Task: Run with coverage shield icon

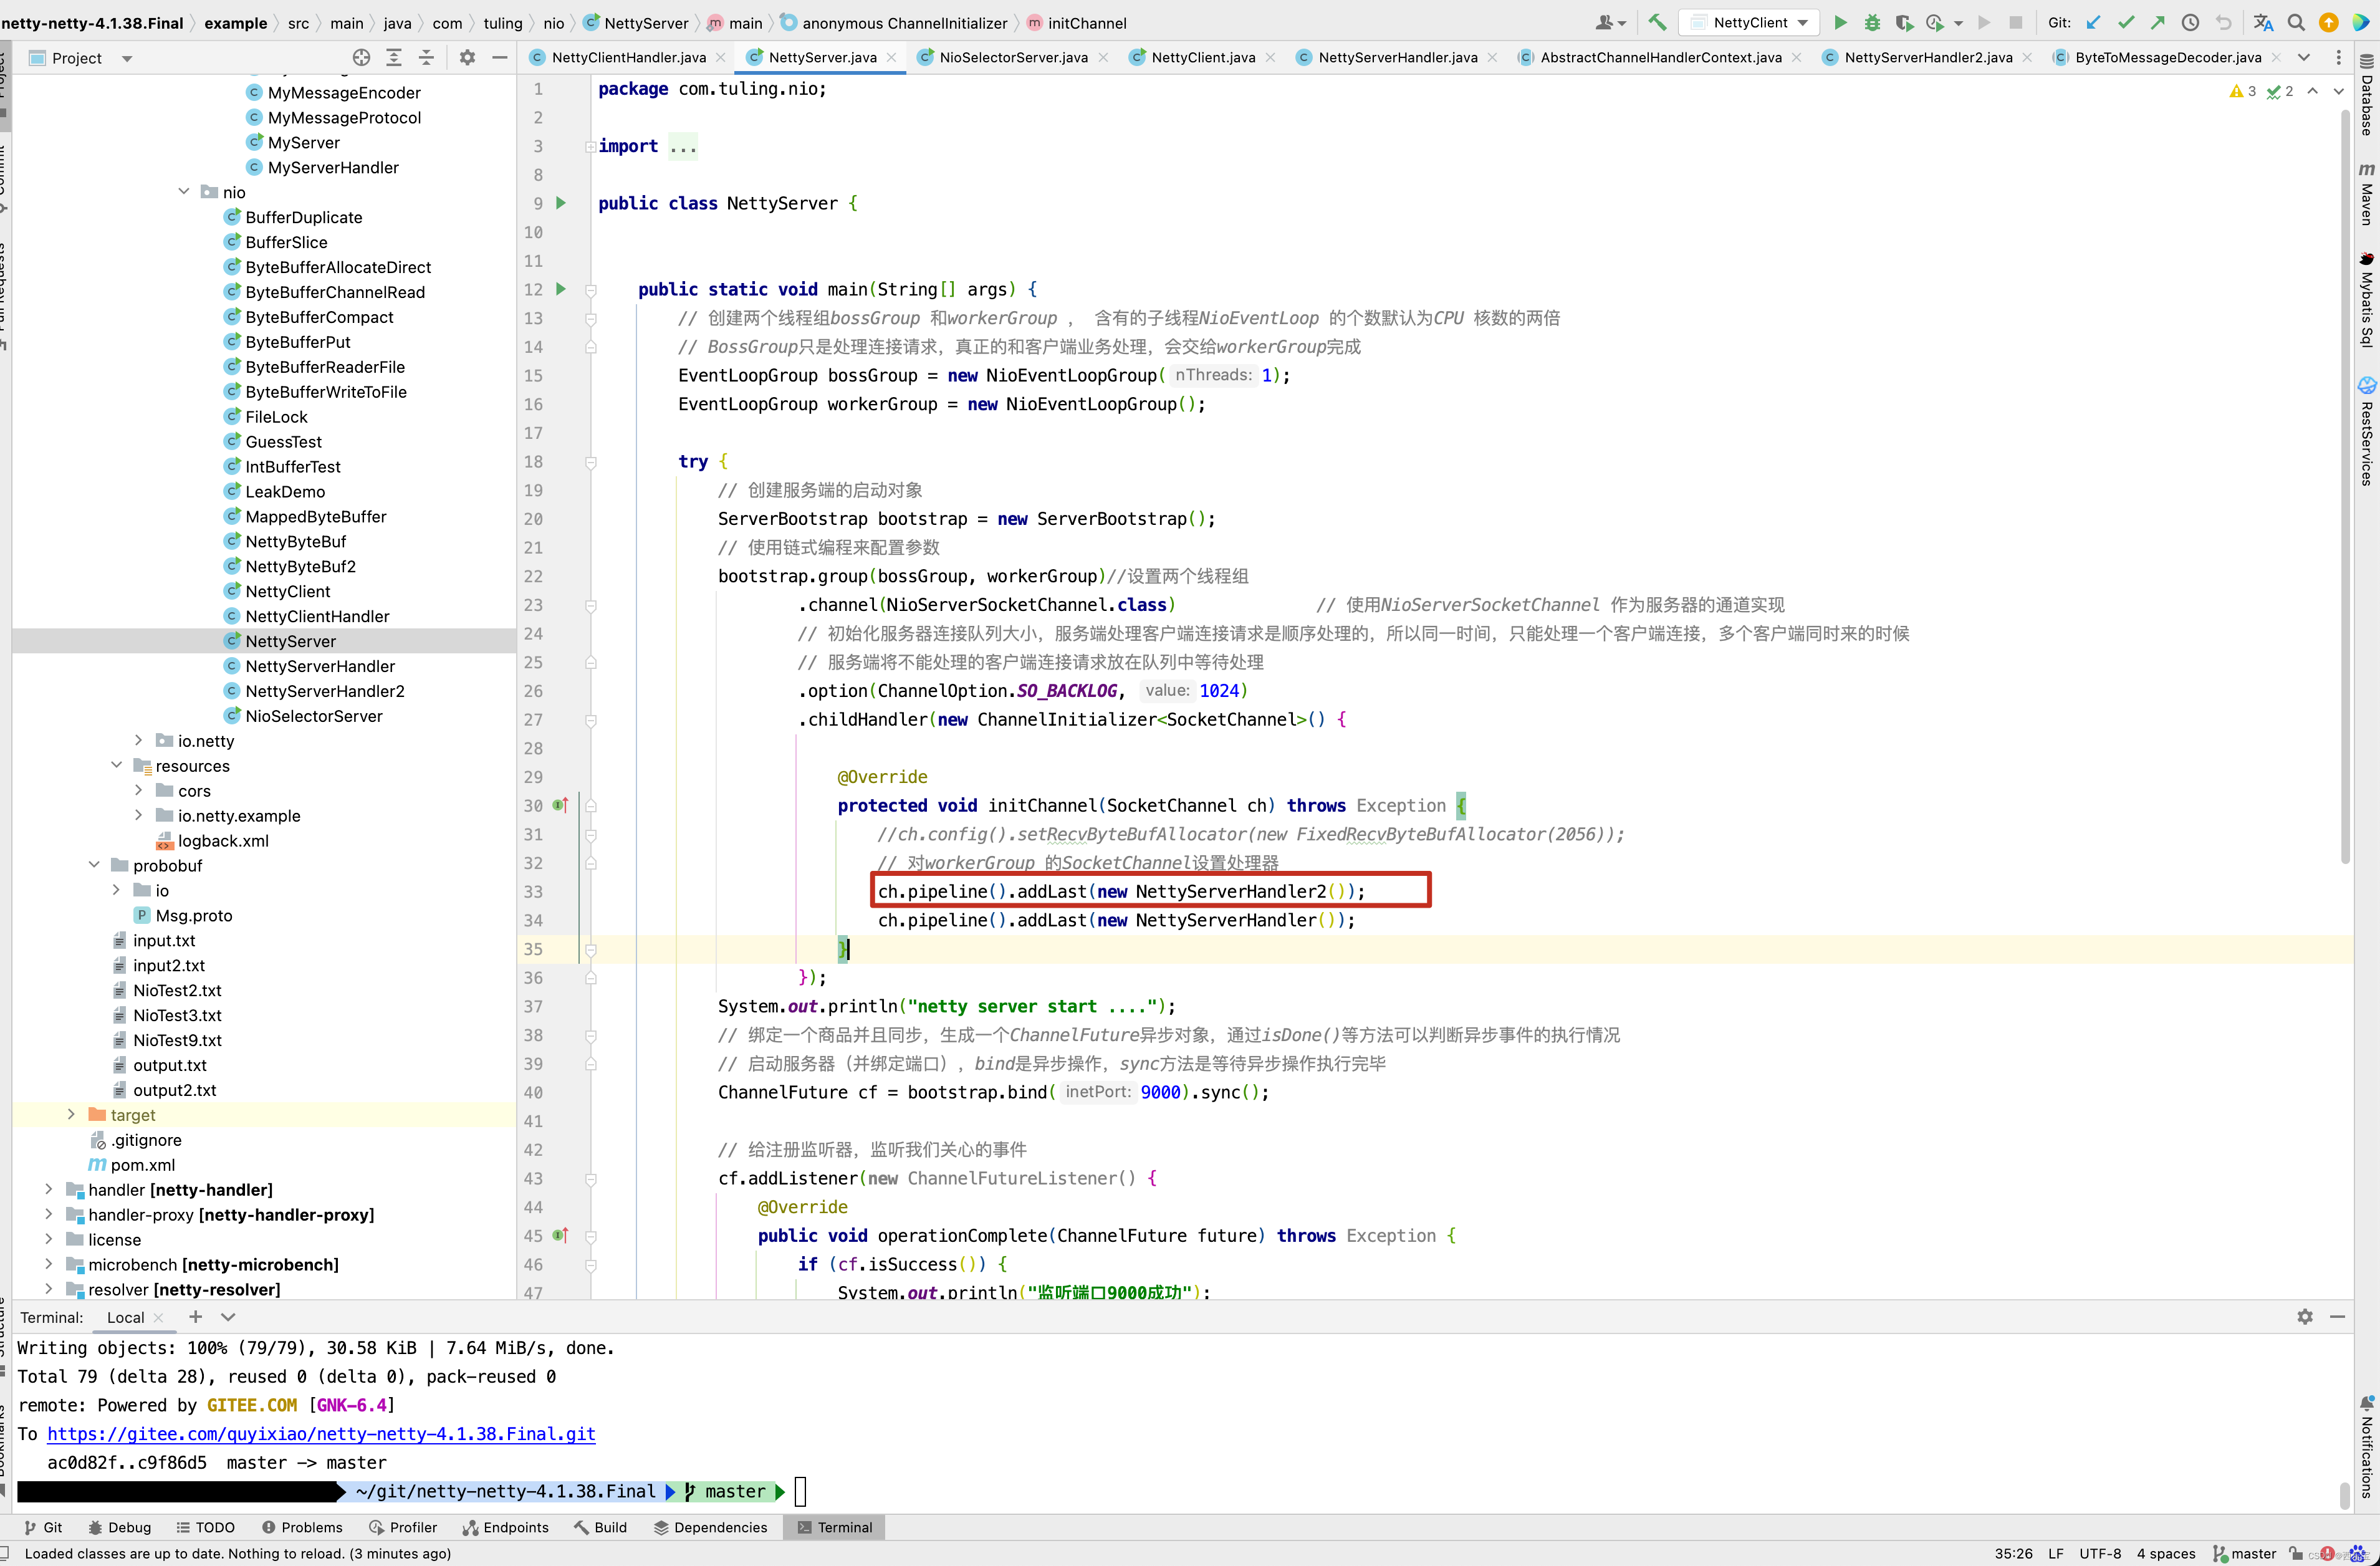Action: (1904, 23)
